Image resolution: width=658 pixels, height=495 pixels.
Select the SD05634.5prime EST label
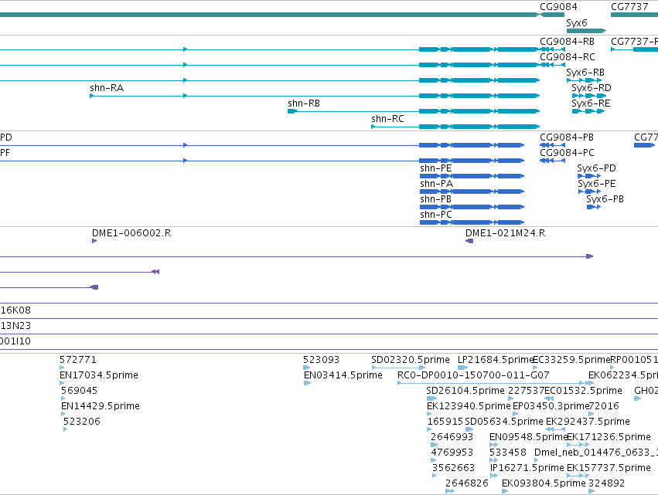pos(504,422)
